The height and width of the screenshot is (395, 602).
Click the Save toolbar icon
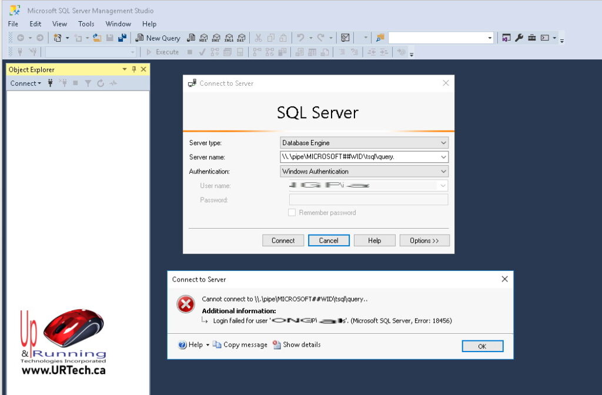coord(109,37)
